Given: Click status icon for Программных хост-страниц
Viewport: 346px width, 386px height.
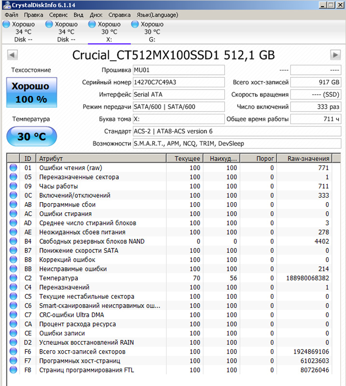Looking at the screenshot, I should (14, 360).
